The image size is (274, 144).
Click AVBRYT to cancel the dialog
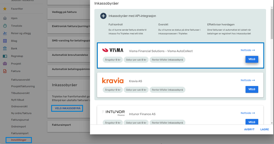coord(249,129)
